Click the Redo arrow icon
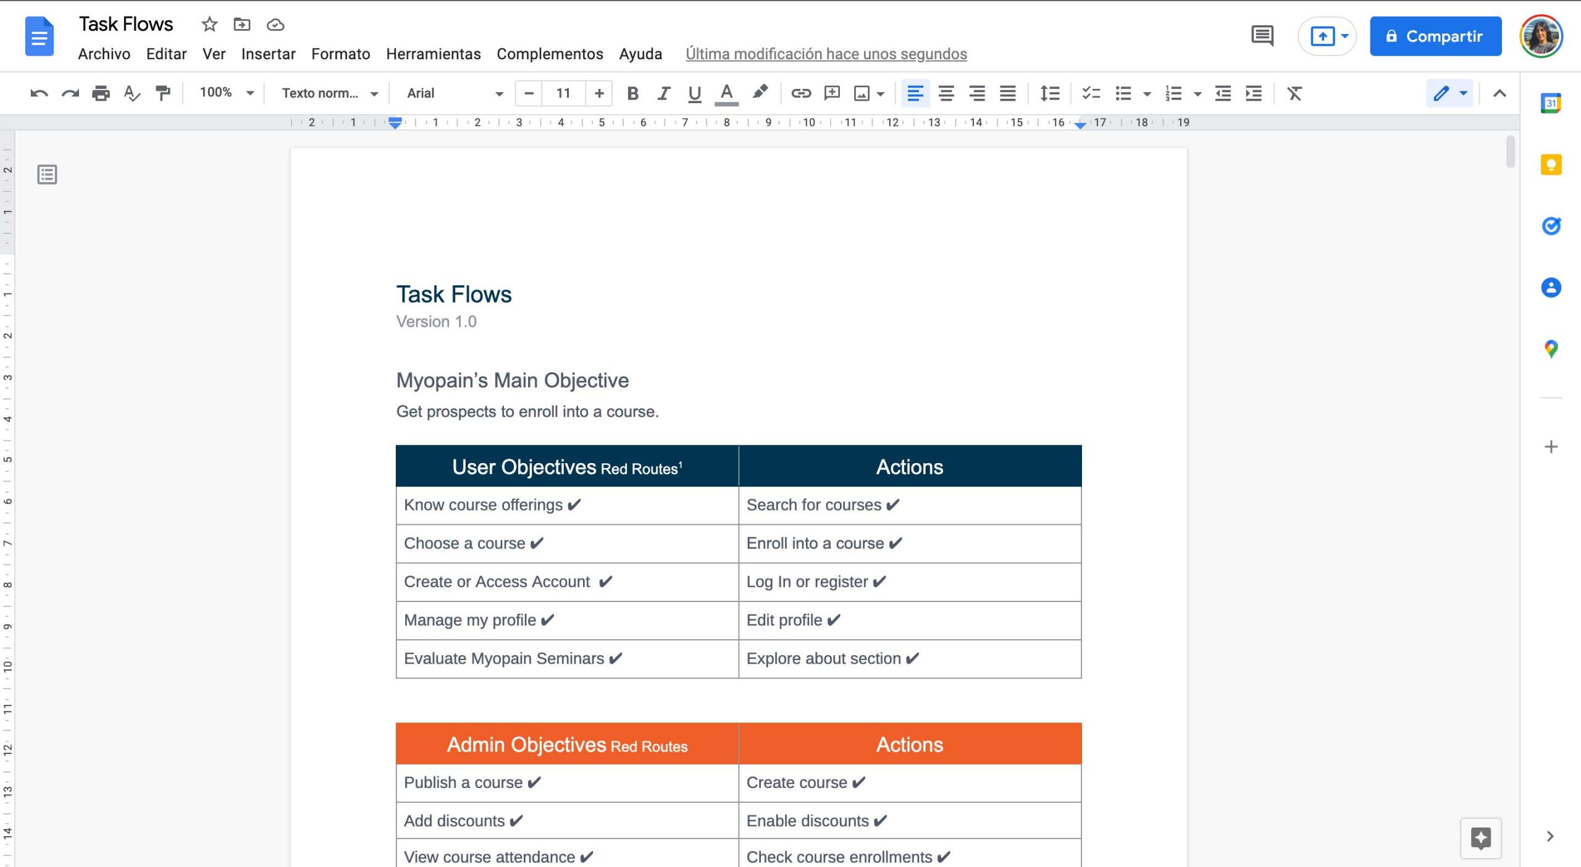This screenshot has width=1581, height=867. click(x=70, y=93)
